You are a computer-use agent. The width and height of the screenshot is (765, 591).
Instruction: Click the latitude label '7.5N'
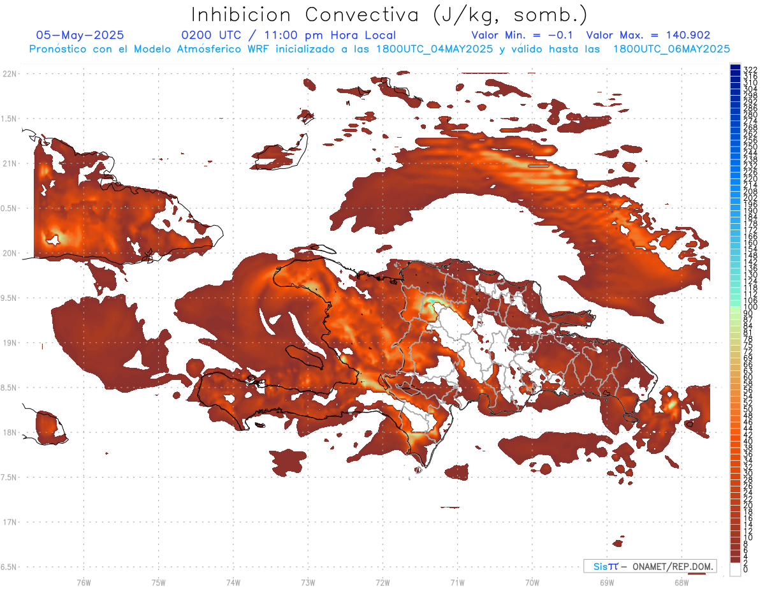(x=10, y=478)
